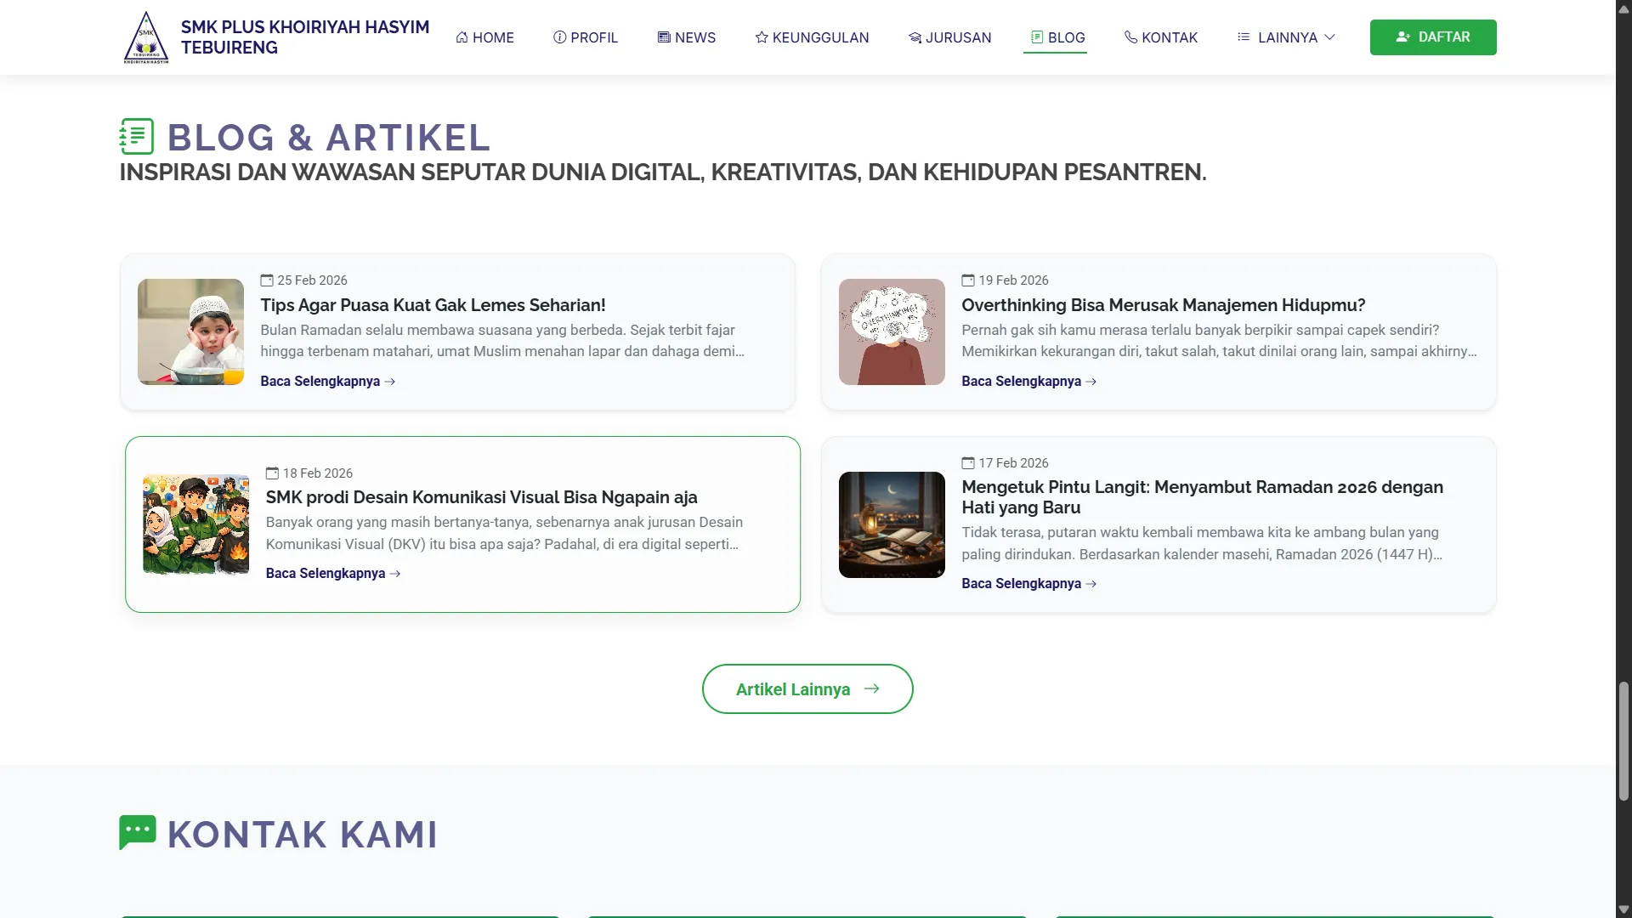Open the Jurusan dropdown item
1632x918 pixels.
[x=951, y=37]
